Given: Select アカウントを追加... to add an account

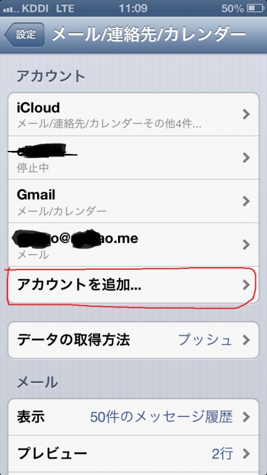Looking at the screenshot, I should [x=133, y=285].
